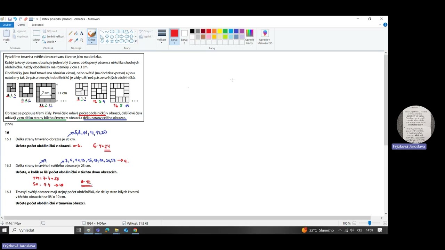
Task: Switch to the Zobrazení tab
Action: [38, 25]
